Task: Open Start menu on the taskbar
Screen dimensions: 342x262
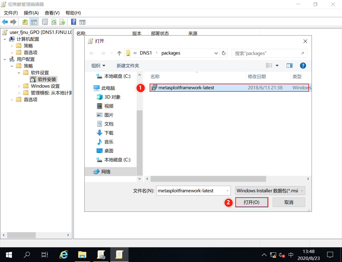Action: click(9, 255)
